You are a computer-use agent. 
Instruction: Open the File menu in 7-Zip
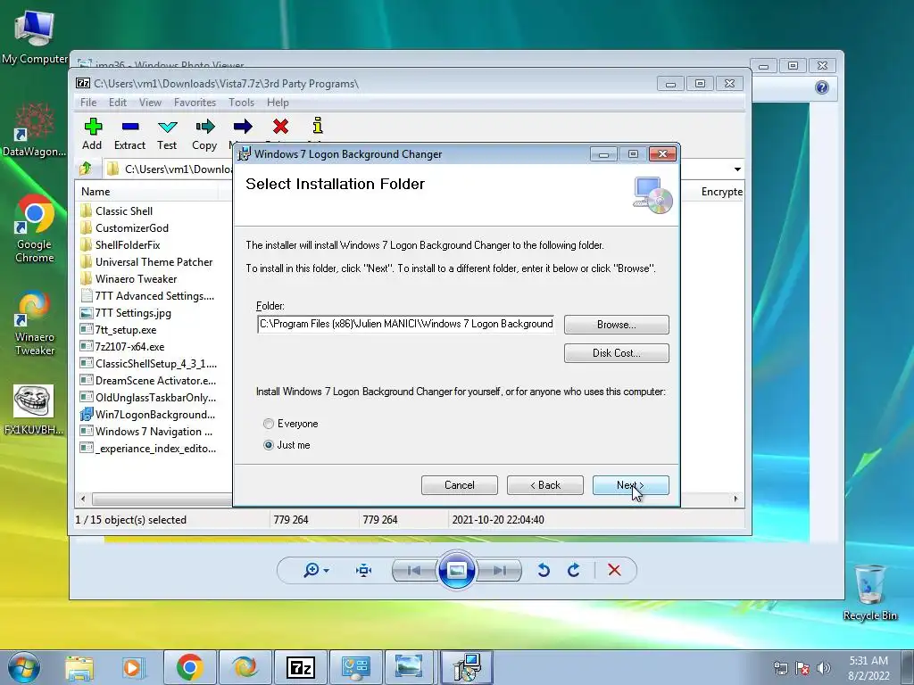pos(88,103)
